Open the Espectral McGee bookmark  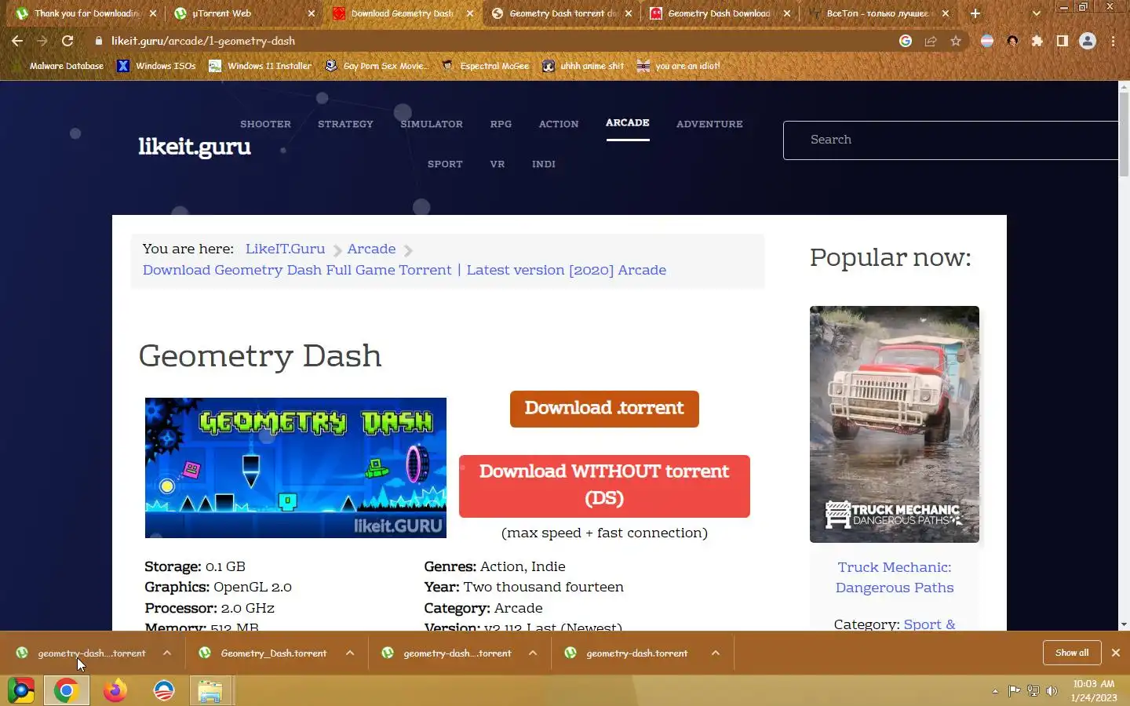(x=486, y=66)
